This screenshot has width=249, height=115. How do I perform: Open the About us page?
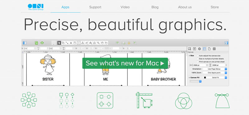coord(185,7)
